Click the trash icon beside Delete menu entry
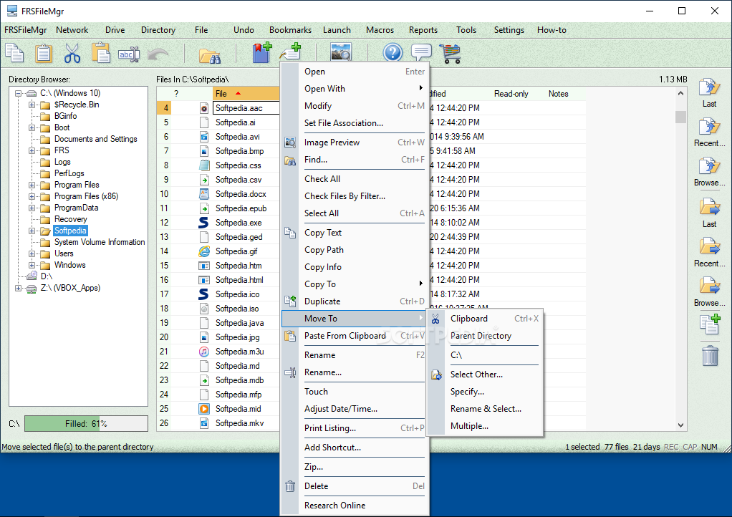 (290, 486)
